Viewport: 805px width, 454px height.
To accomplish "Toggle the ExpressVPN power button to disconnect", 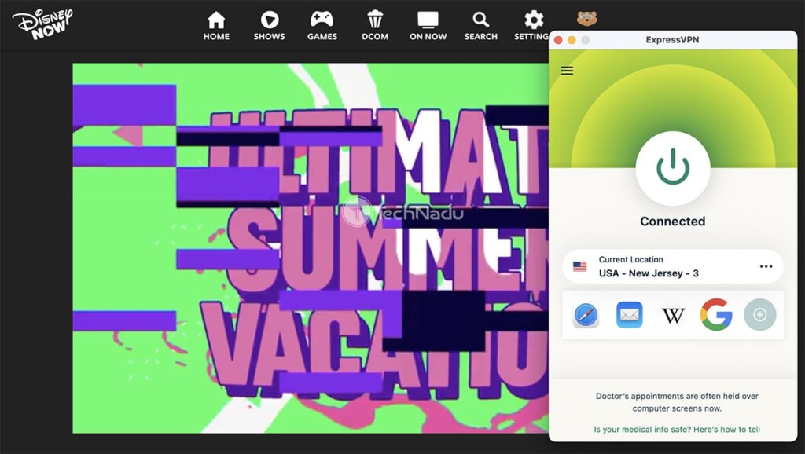I will 673,168.
